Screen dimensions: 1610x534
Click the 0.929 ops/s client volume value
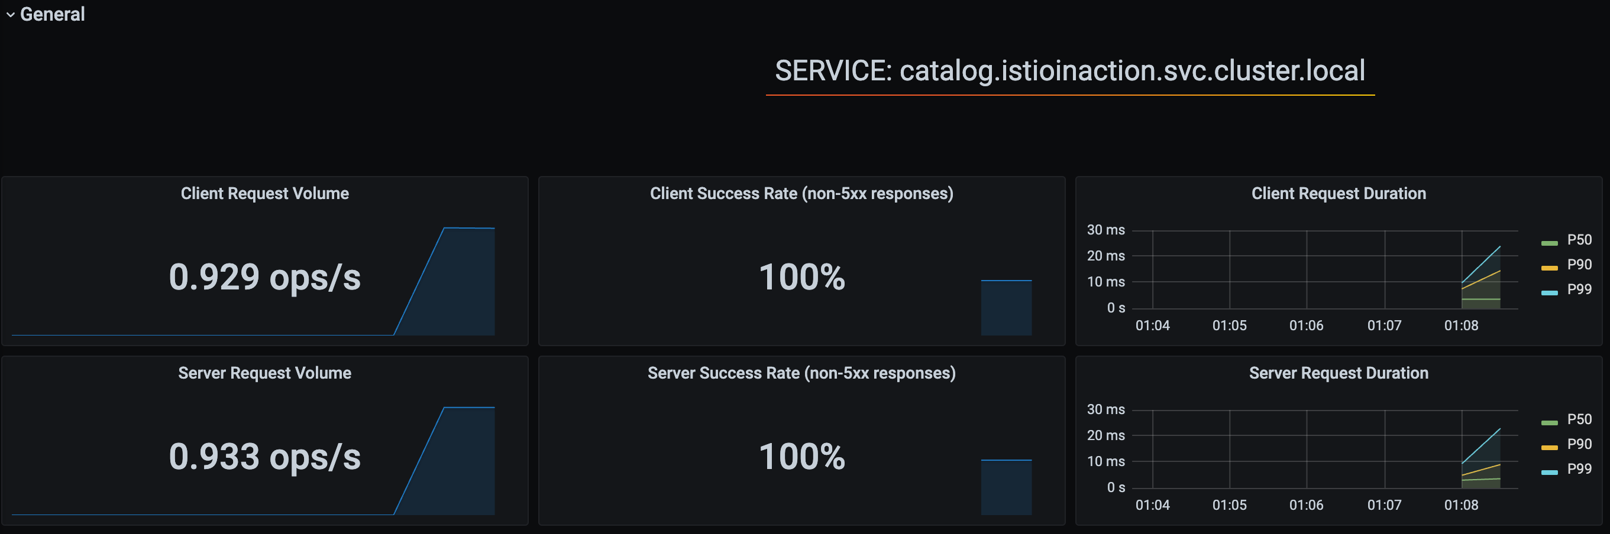tap(265, 277)
